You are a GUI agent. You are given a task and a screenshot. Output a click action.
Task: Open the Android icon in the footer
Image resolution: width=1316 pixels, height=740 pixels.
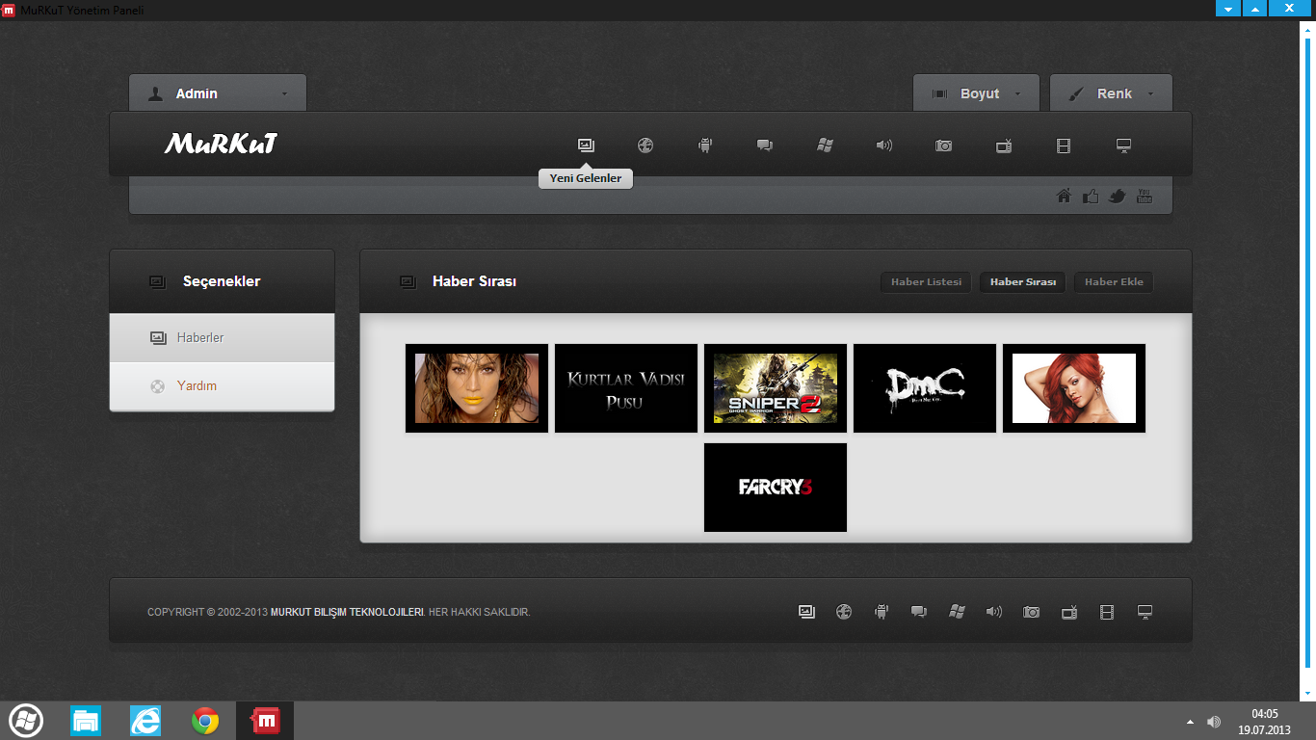pos(881,612)
